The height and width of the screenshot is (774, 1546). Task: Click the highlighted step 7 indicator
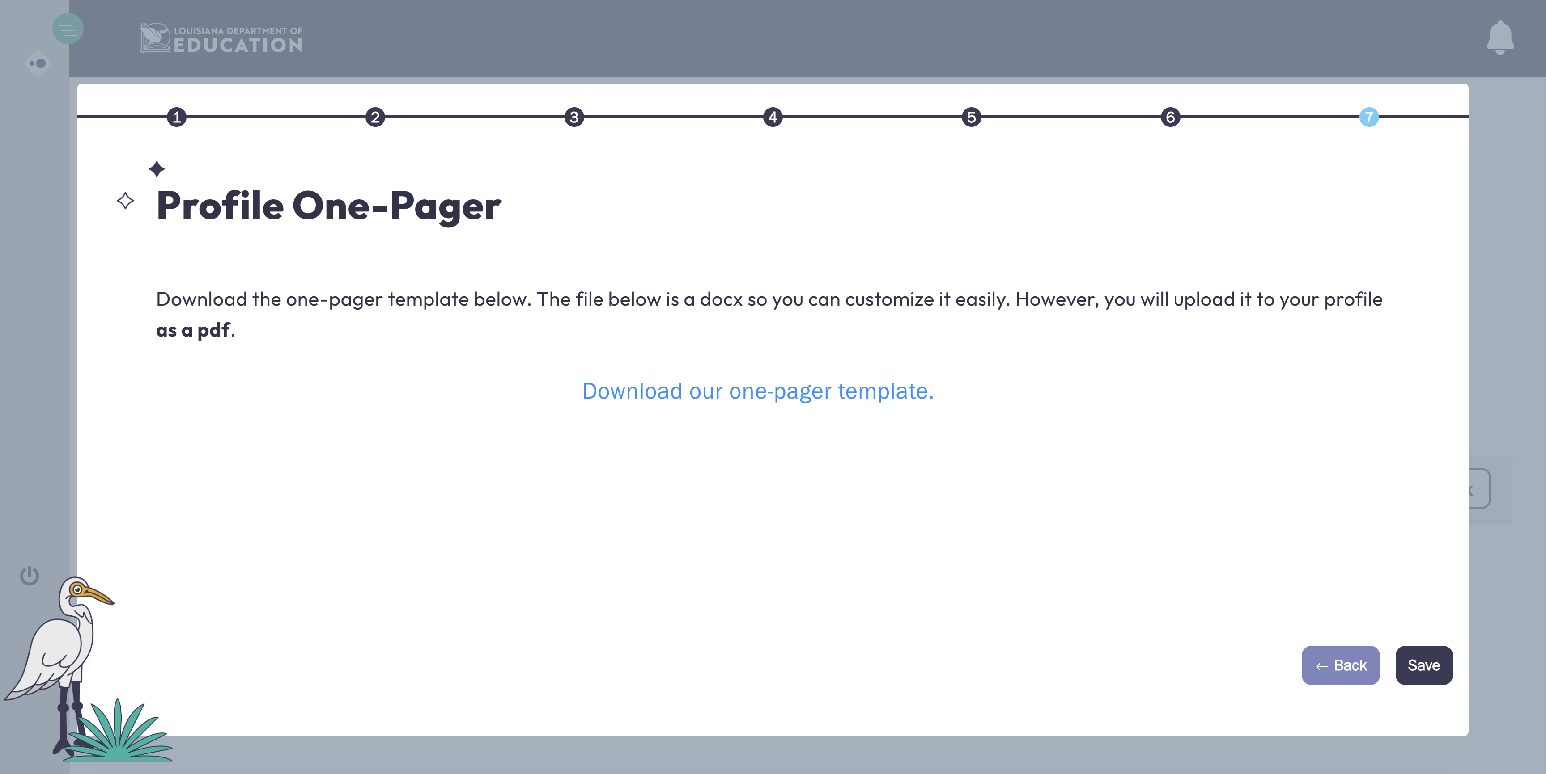click(x=1368, y=117)
